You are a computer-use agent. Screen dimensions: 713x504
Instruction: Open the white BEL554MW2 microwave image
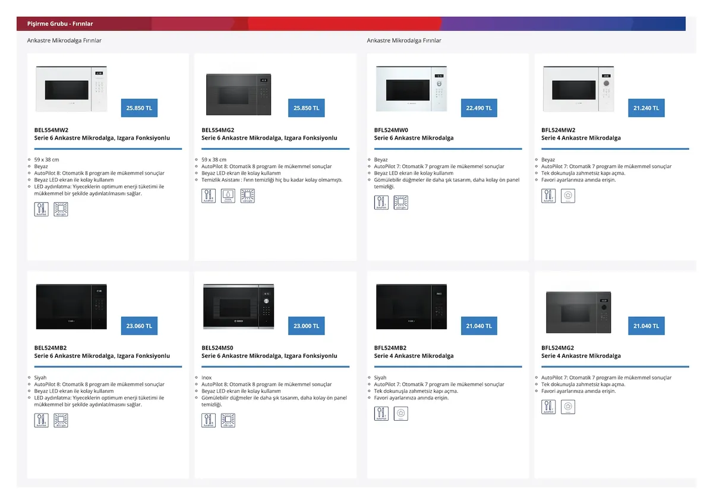click(71, 88)
